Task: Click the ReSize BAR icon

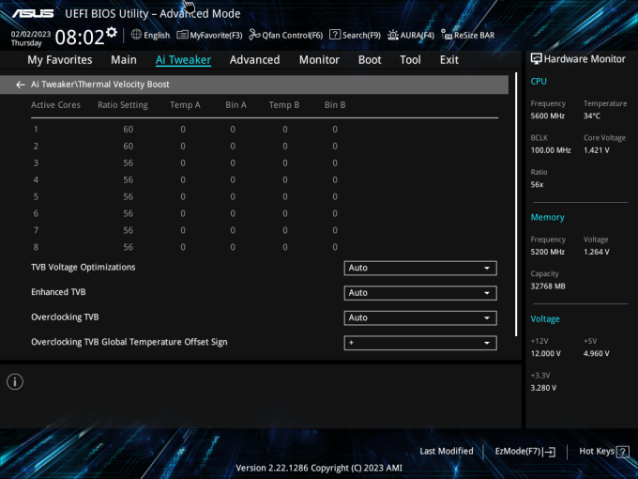Action: (447, 36)
